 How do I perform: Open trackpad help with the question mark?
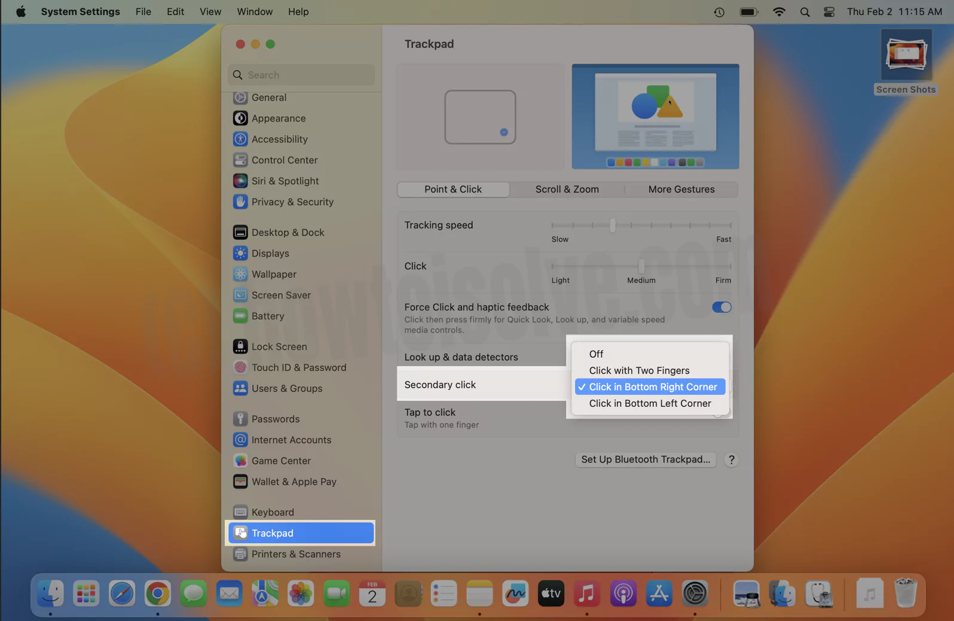tap(731, 459)
